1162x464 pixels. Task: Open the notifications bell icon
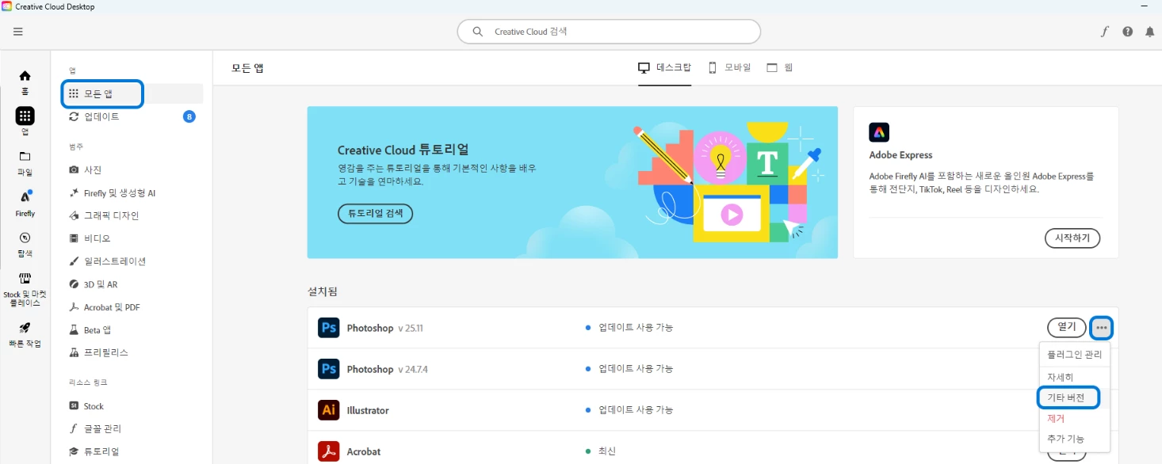1150,32
